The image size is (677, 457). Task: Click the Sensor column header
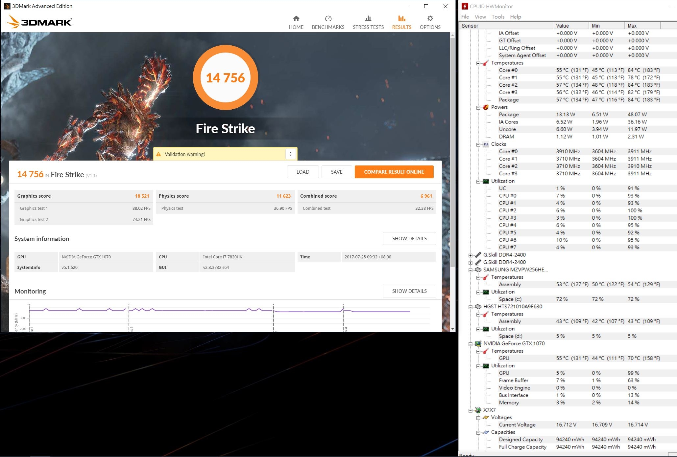click(506, 26)
